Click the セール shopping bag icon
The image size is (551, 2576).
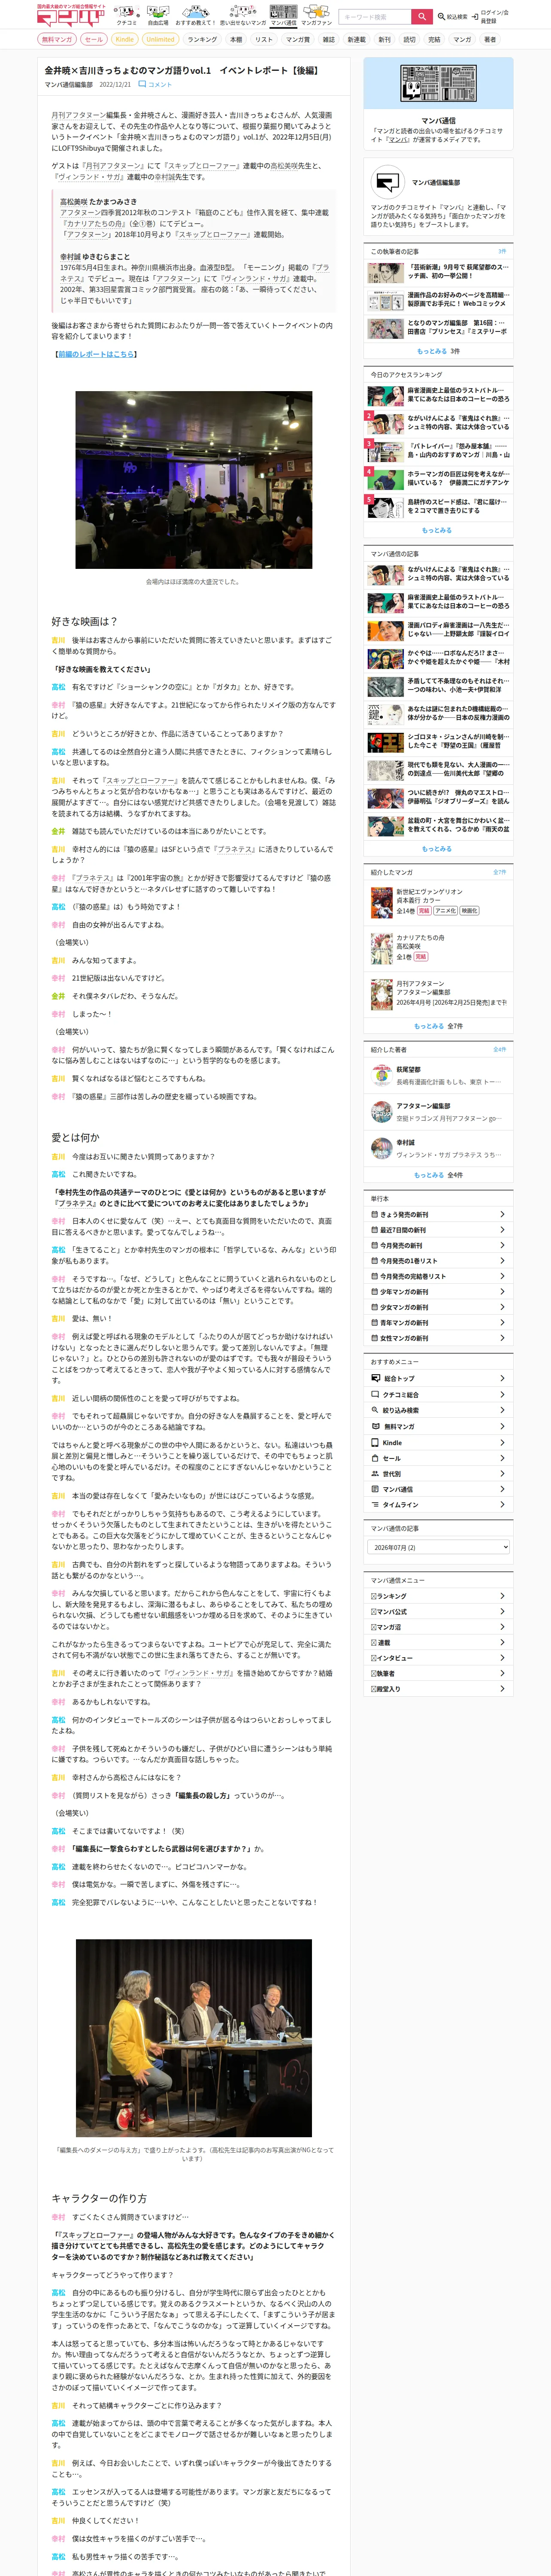(376, 1458)
